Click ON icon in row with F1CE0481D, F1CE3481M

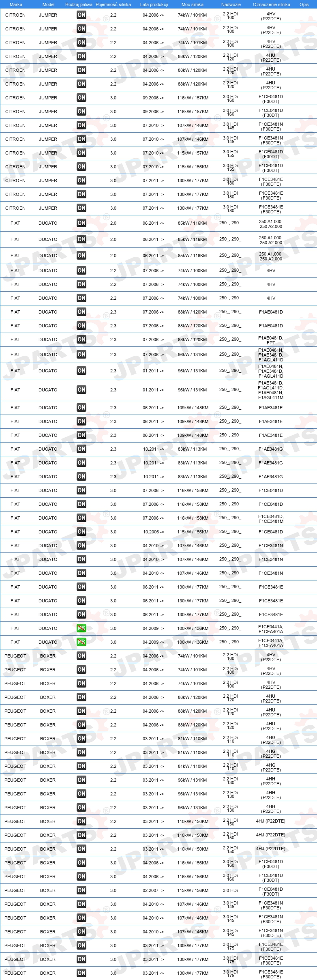pos(81,518)
